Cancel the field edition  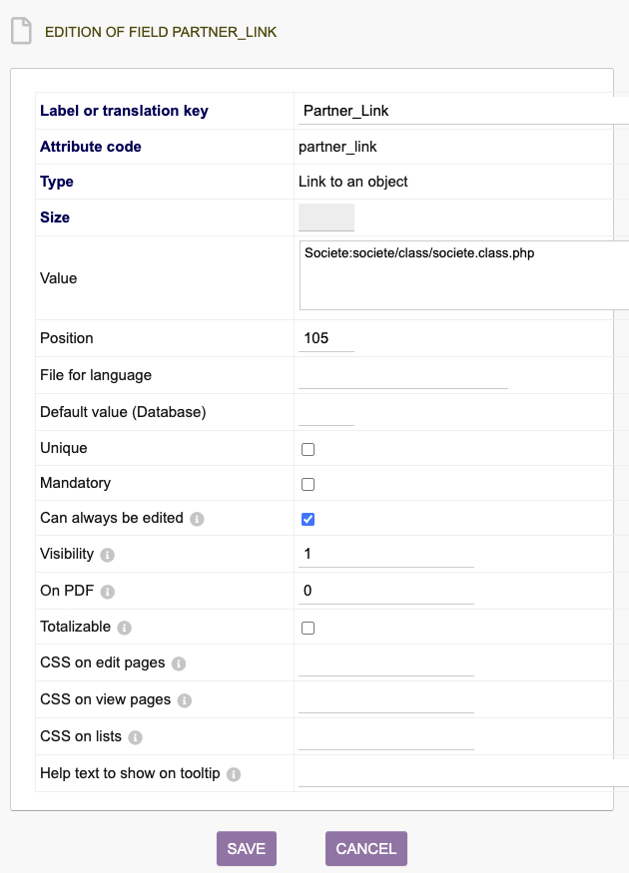[x=366, y=848]
